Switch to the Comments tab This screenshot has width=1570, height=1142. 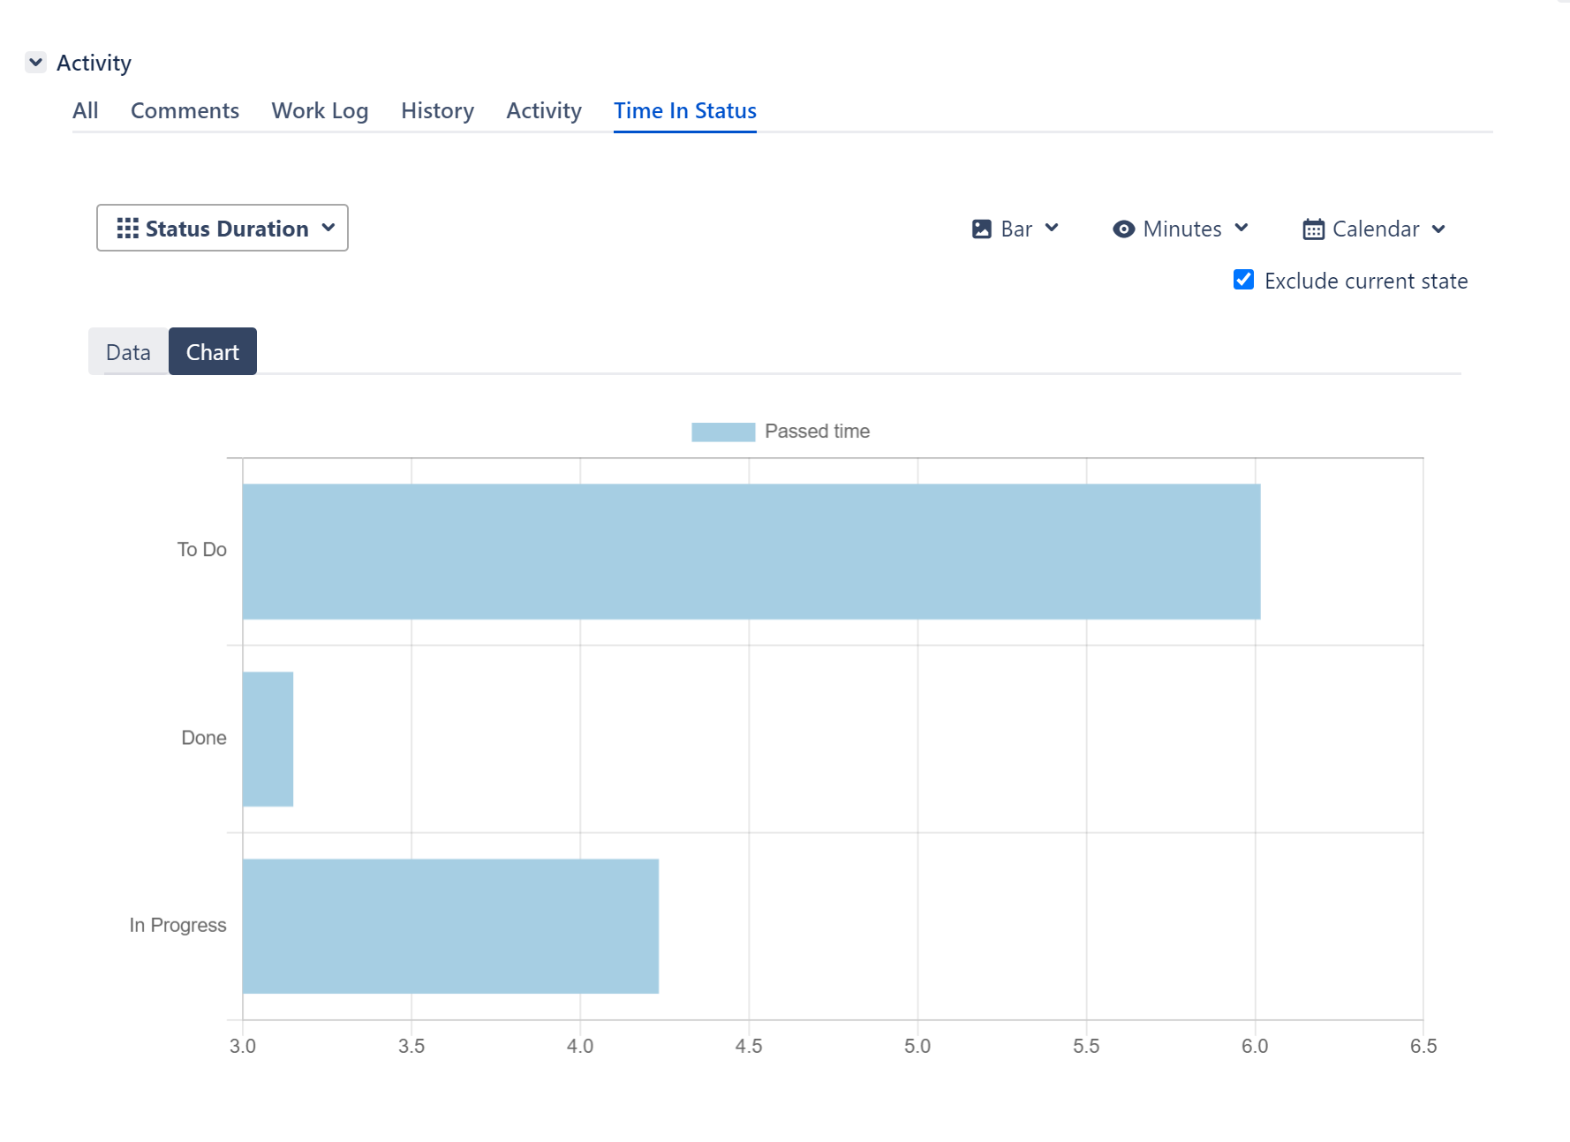pos(185,111)
